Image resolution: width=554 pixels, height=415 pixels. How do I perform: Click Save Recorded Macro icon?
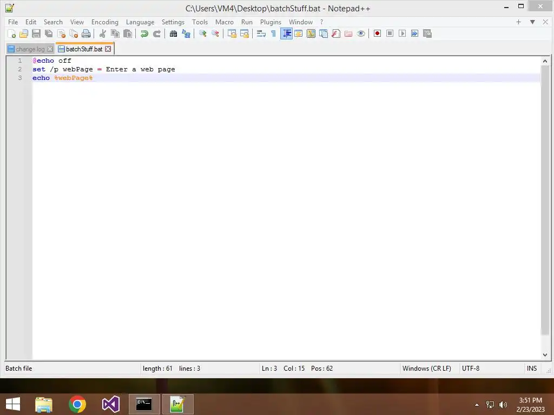pos(427,34)
